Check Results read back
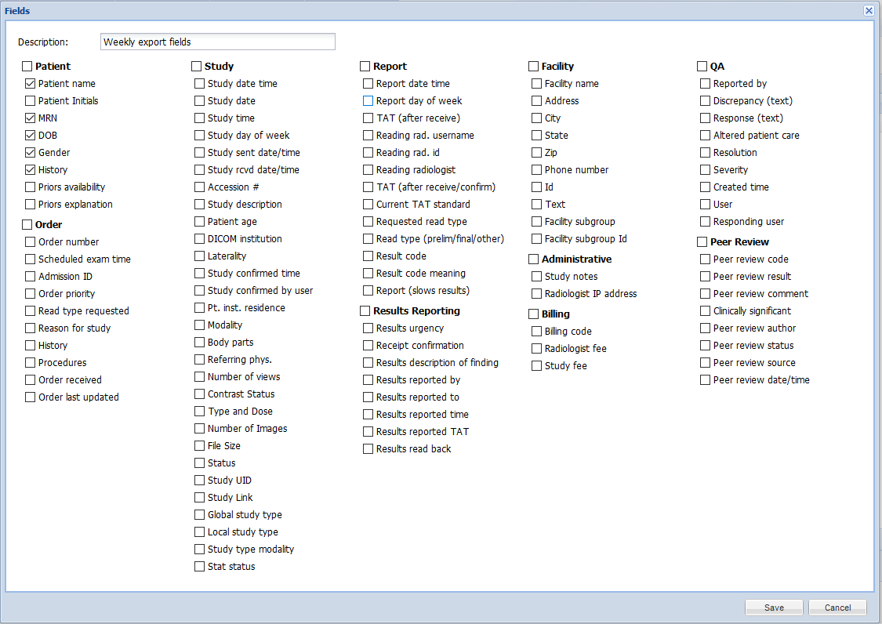 (368, 449)
